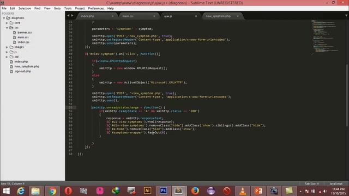Open main.css in the sidebar

click(x=23, y=38)
